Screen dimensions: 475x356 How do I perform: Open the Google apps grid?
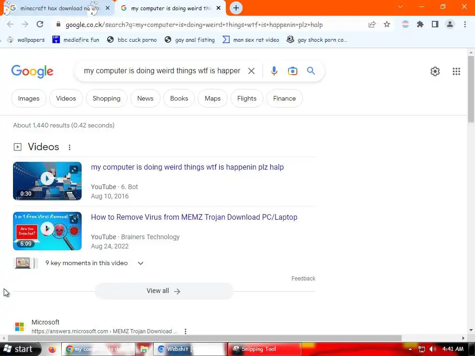456,71
